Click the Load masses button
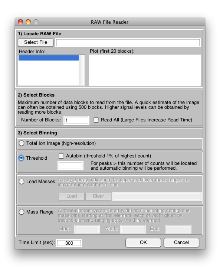Image resolution: width=223 pixels, height=267 pixels. (x=72, y=196)
